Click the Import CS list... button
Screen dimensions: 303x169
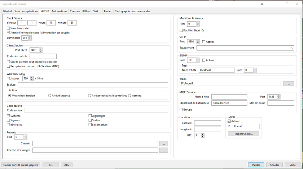(x=243, y=134)
